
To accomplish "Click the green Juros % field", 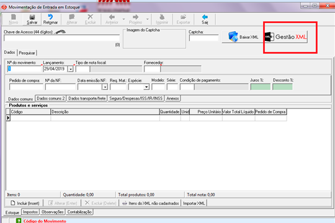I will (261, 87).
